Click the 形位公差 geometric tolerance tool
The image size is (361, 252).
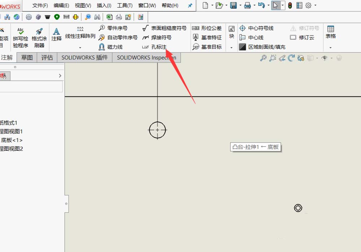[x=207, y=28]
